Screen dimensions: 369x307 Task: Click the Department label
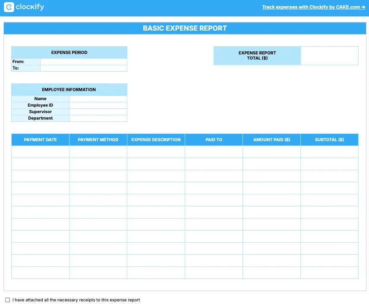tap(40, 118)
